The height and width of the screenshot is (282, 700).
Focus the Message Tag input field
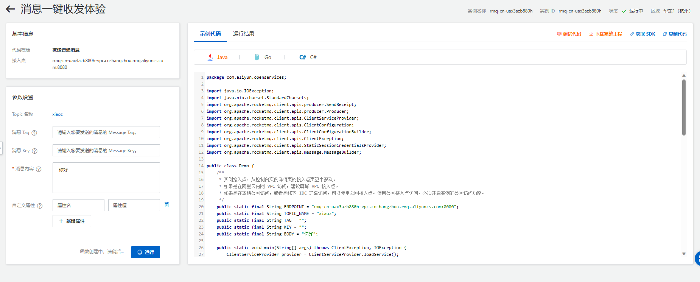point(106,132)
